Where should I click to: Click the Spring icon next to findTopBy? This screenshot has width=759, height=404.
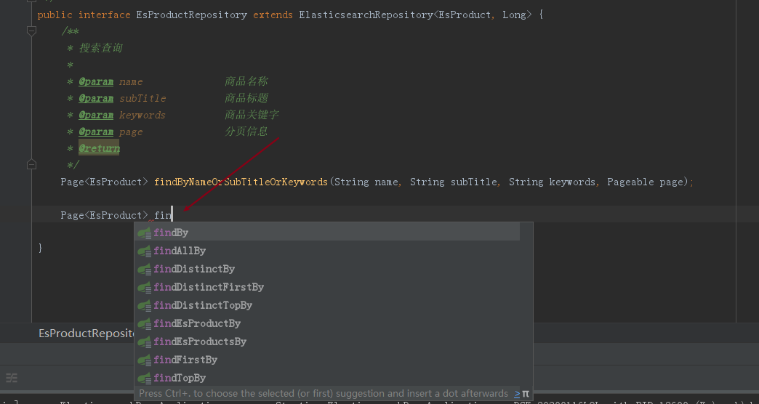(x=144, y=378)
